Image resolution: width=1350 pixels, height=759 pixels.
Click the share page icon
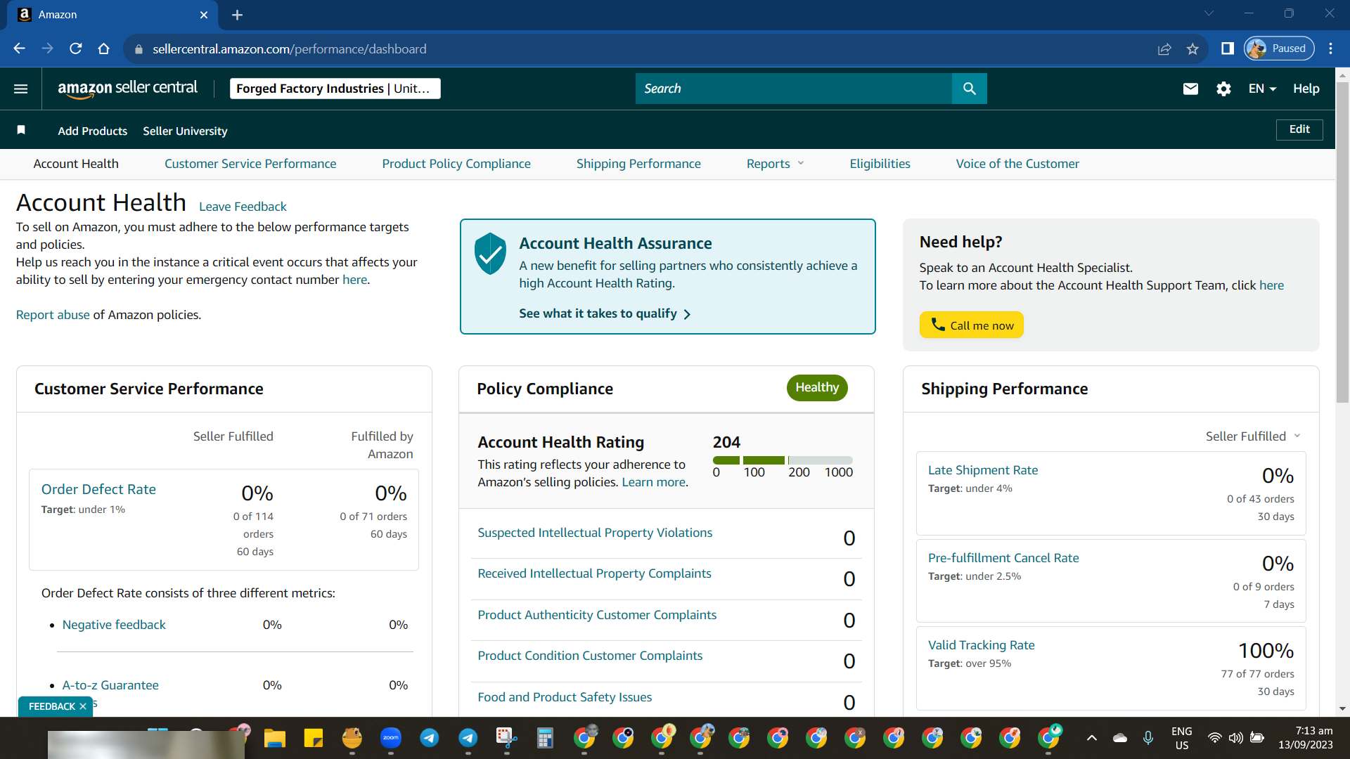pos(1164,48)
